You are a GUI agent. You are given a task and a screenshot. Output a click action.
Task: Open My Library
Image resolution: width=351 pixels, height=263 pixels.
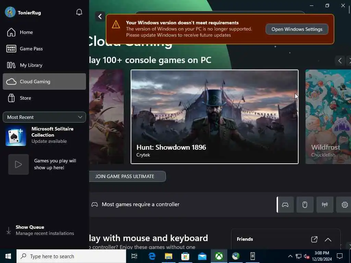click(44, 65)
